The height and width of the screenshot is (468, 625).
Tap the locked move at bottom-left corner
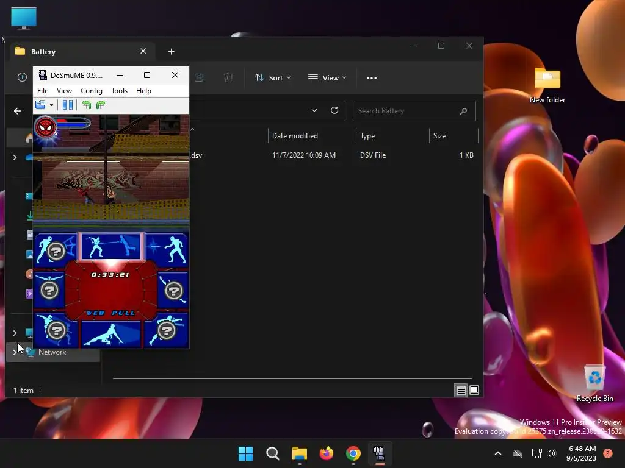pyautogui.click(x=56, y=330)
